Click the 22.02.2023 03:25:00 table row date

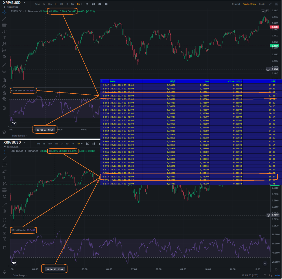pyautogui.click(x=122, y=96)
